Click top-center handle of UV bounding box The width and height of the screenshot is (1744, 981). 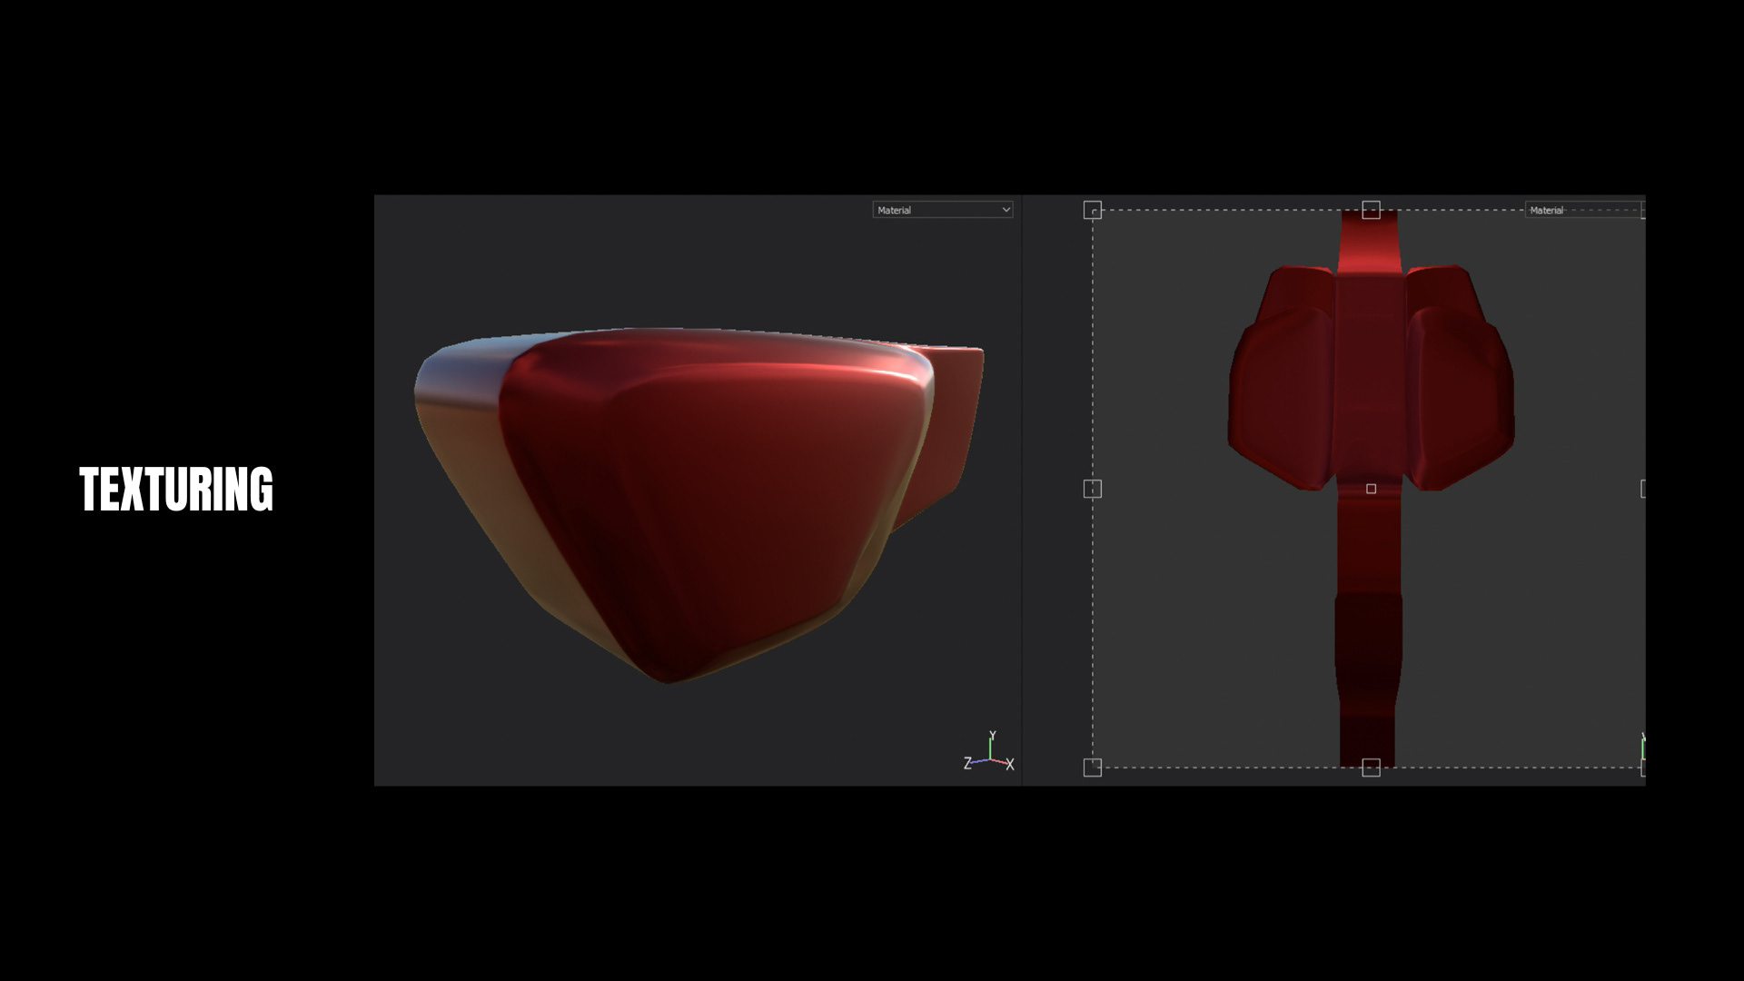coord(1371,211)
